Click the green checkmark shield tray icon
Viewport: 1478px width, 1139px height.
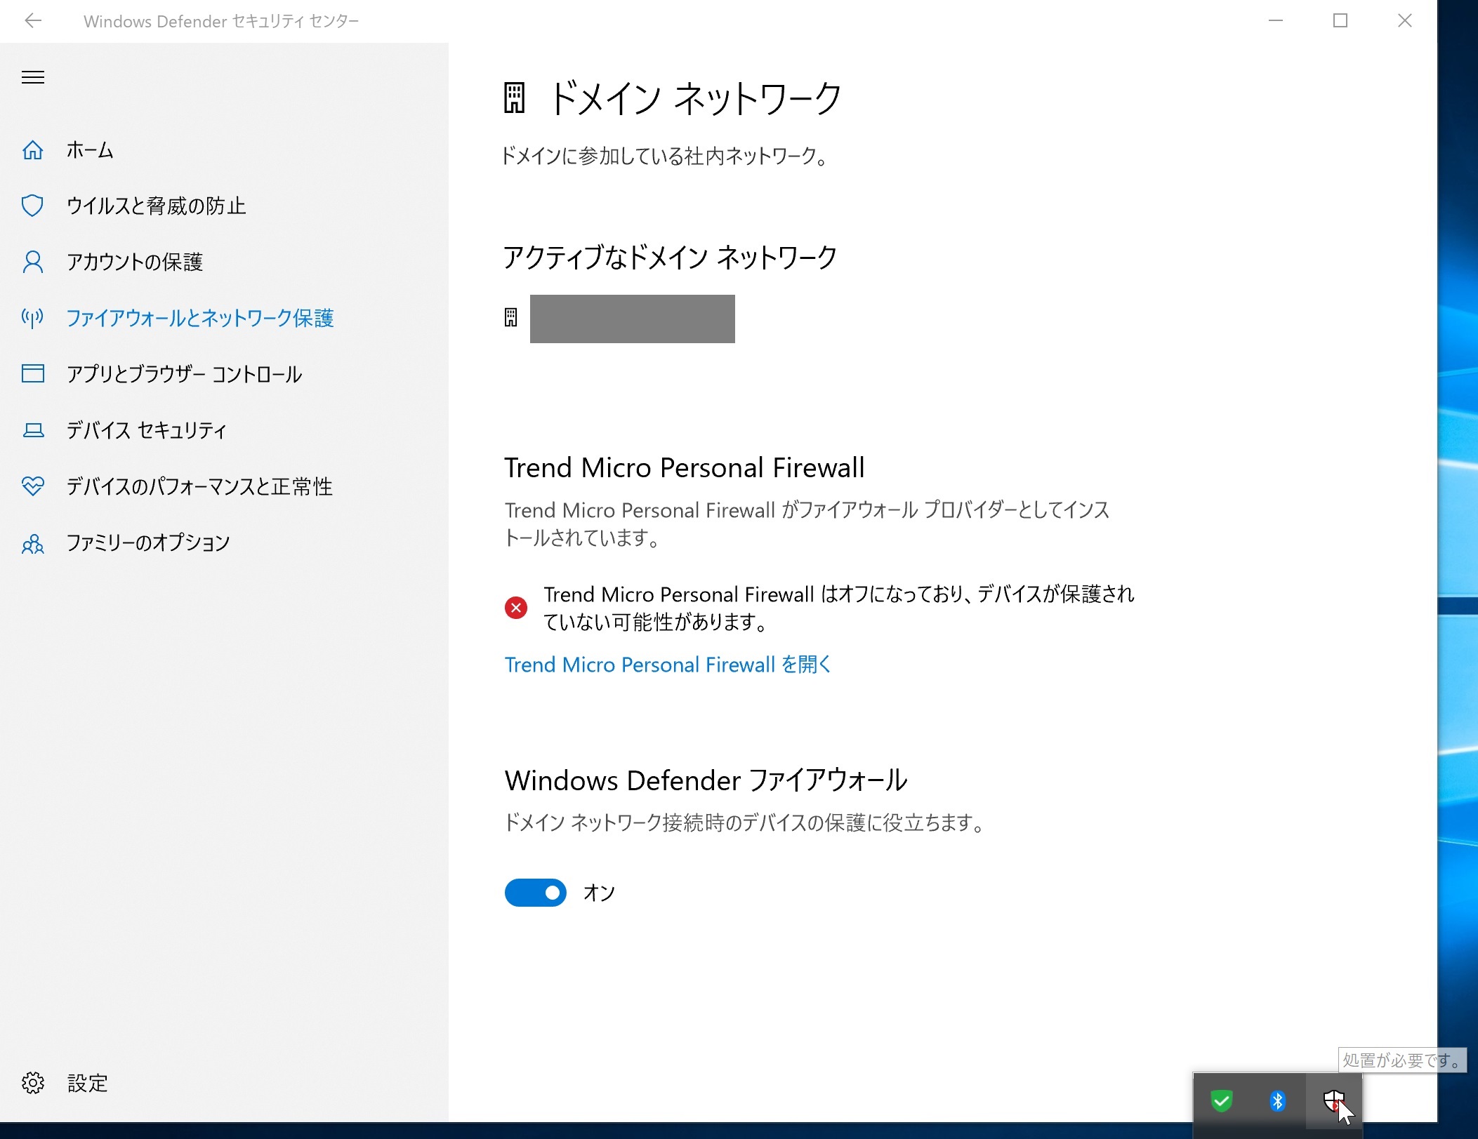pyautogui.click(x=1222, y=1100)
